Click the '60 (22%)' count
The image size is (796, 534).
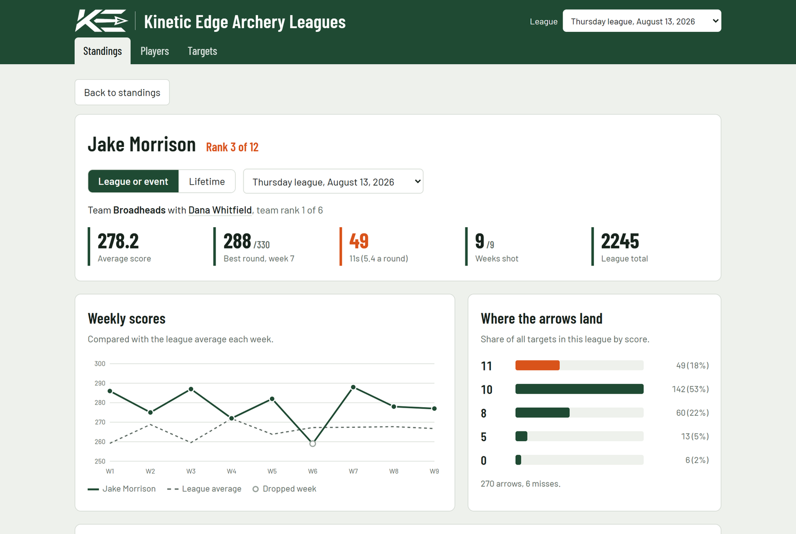[x=693, y=412]
